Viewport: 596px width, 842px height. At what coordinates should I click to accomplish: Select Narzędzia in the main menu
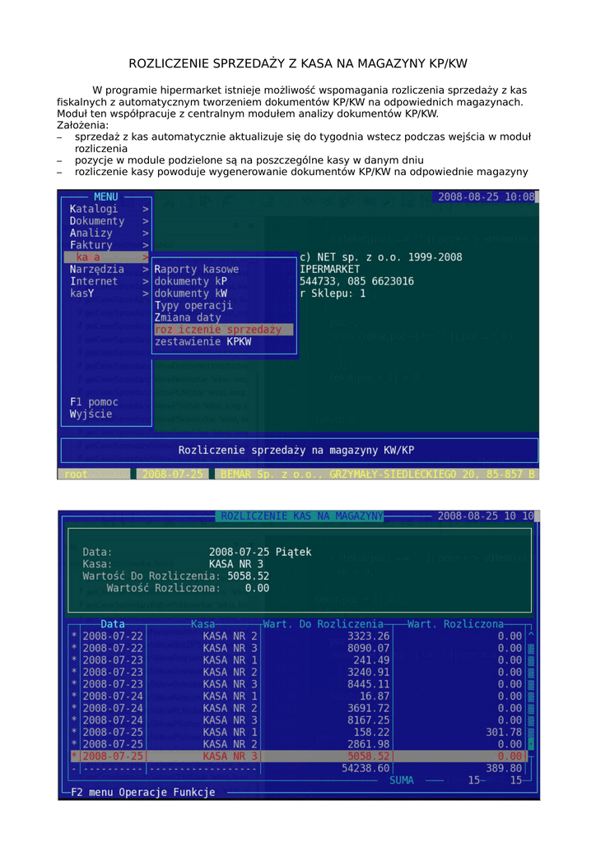click(97, 269)
